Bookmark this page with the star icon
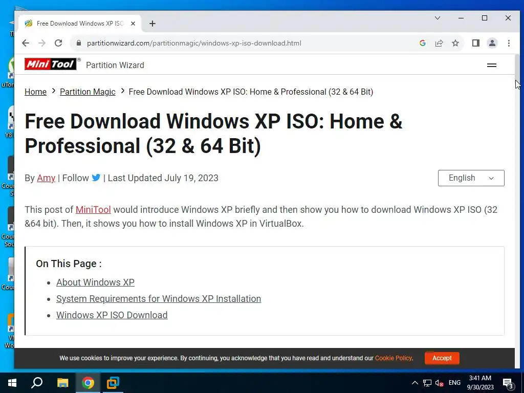The height and width of the screenshot is (393, 524). pos(455,43)
